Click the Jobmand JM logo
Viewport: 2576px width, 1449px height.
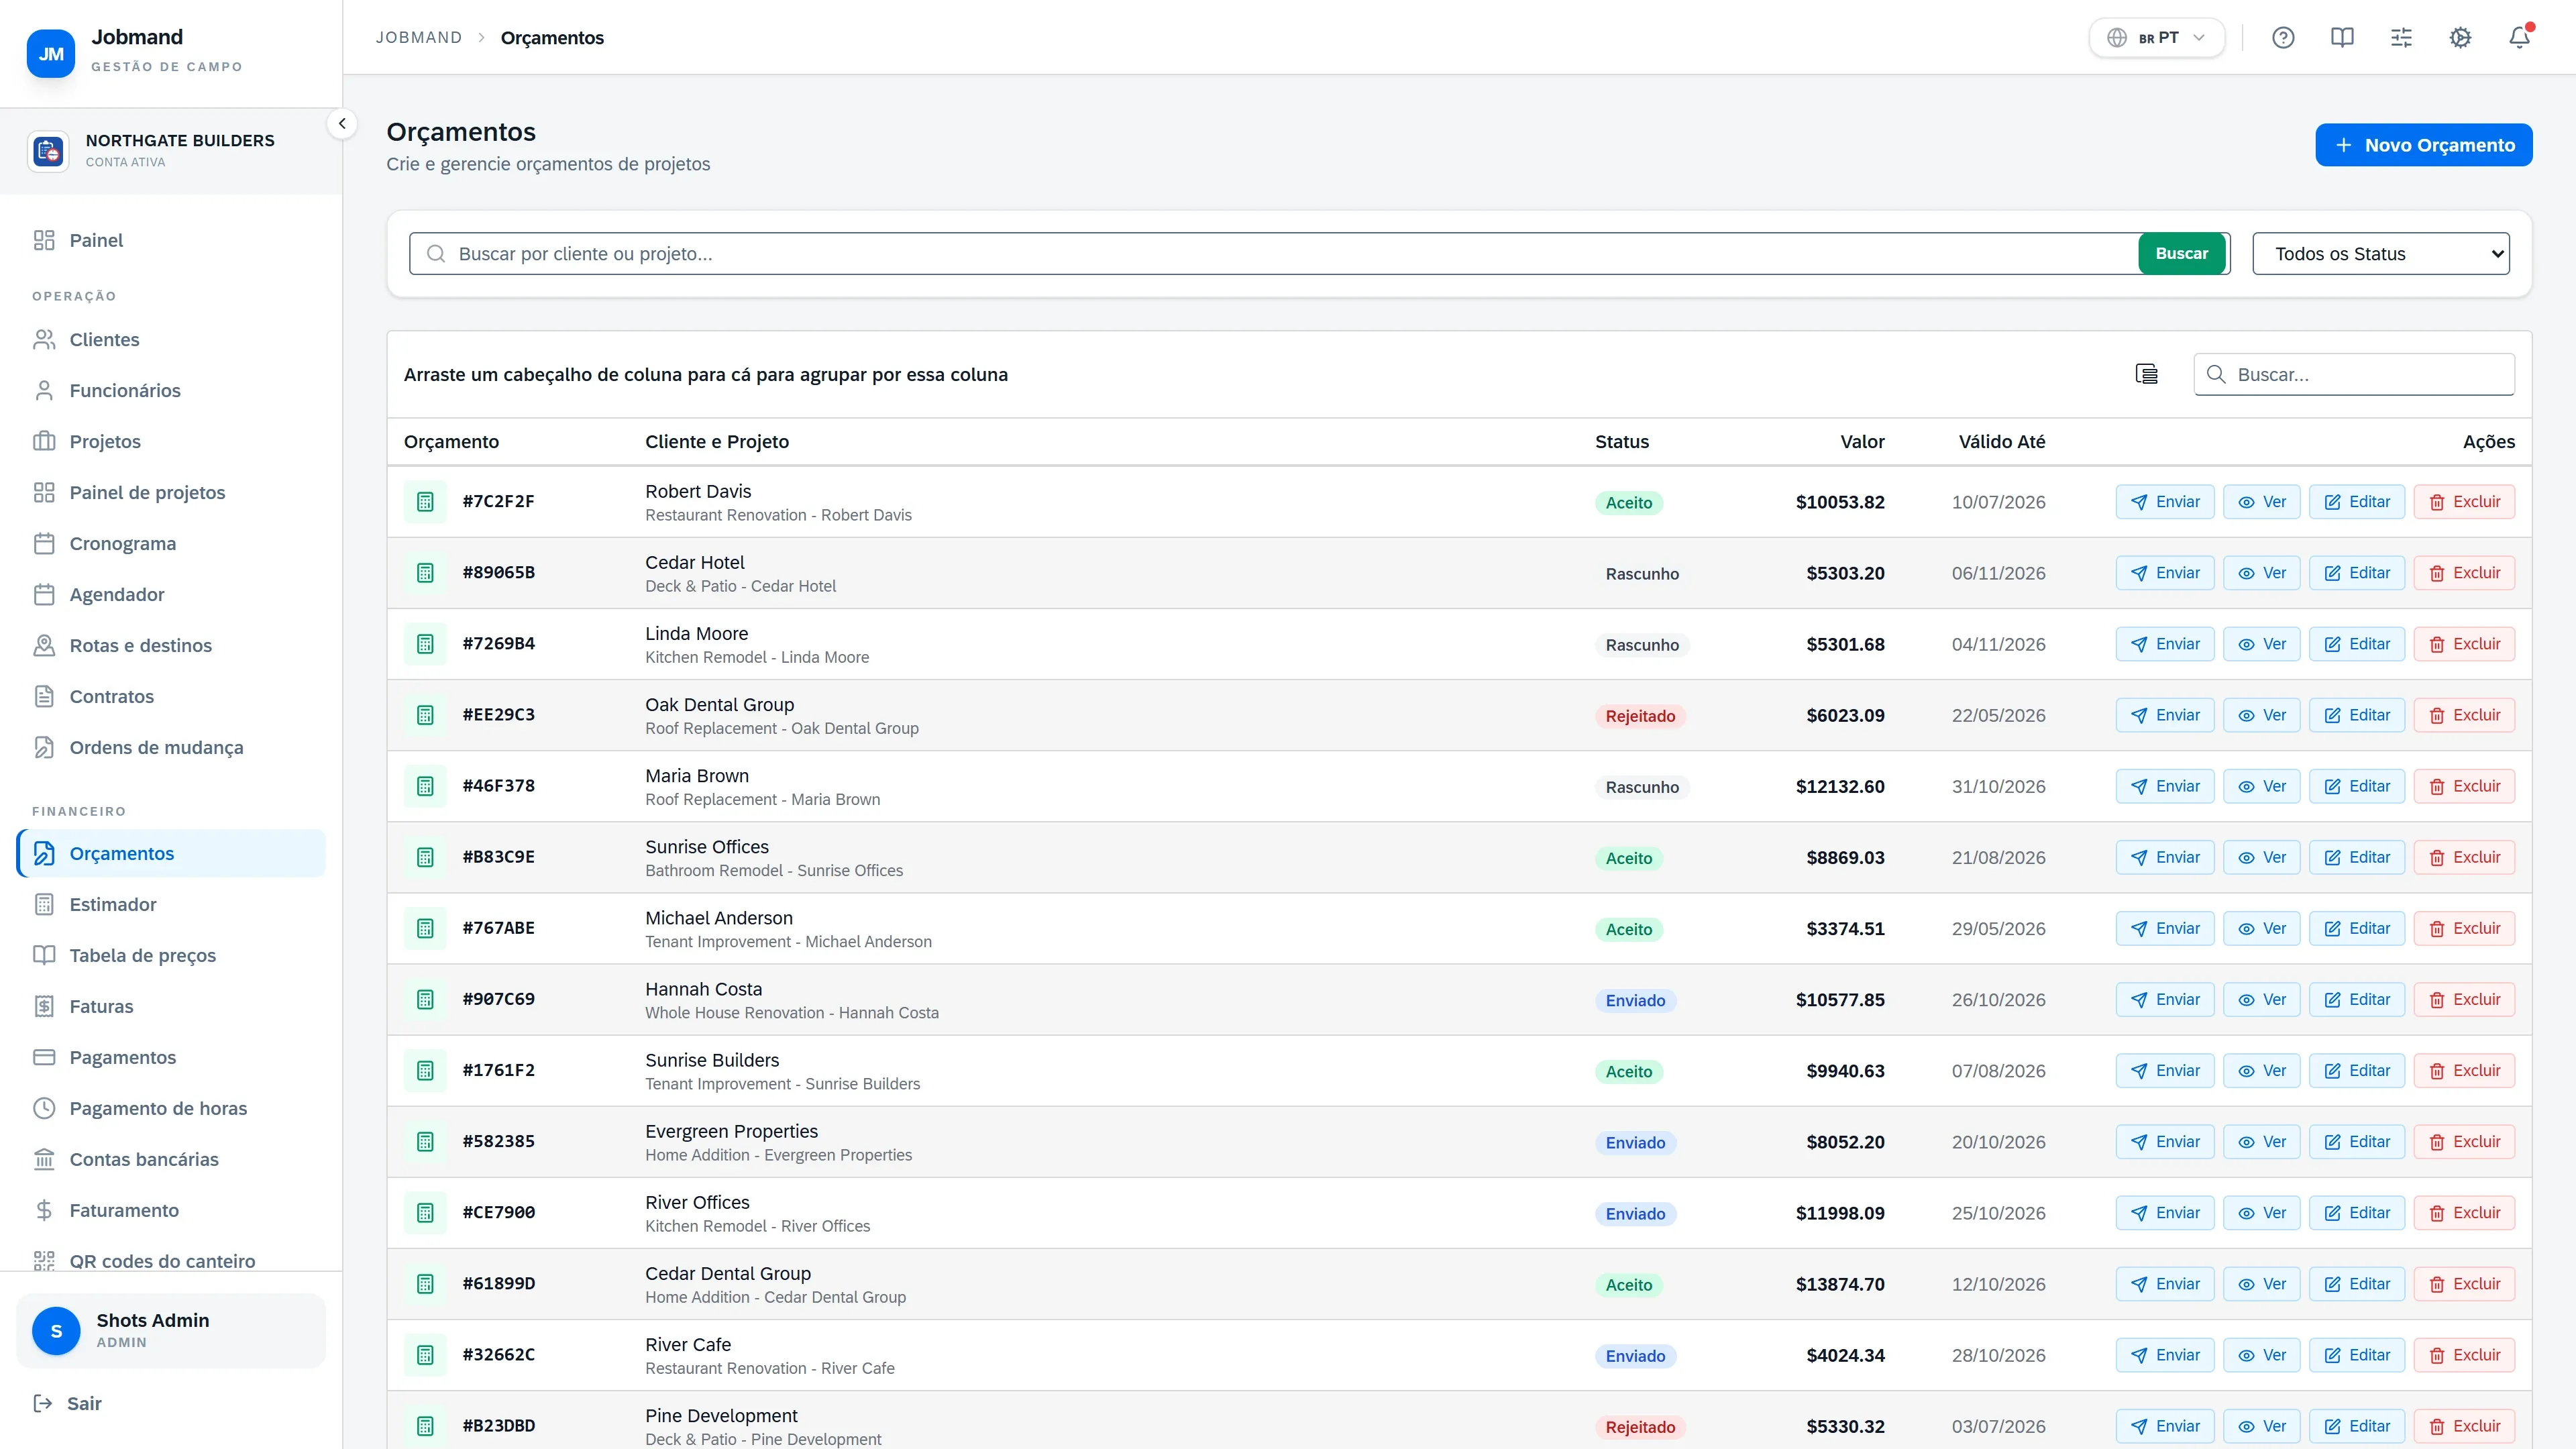51,54
